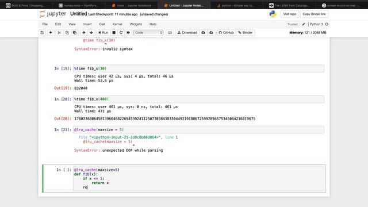Open the command palette keyboard icon
The width and height of the screenshot is (368, 207).
pyautogui.click(x=170, y=33)
